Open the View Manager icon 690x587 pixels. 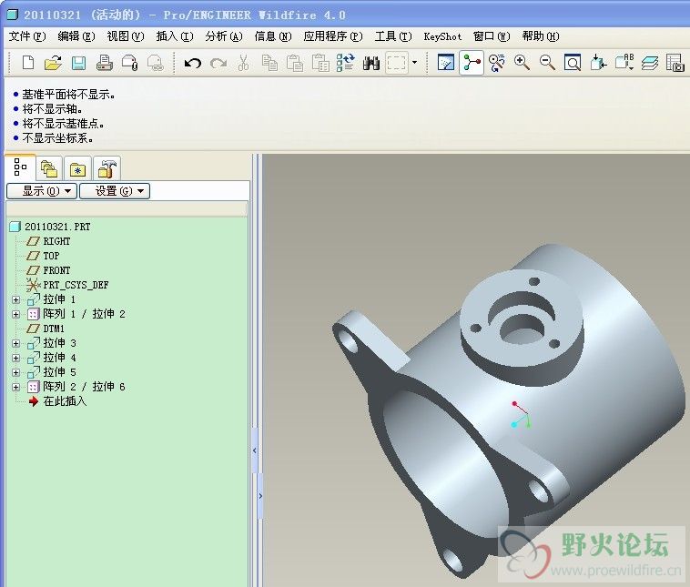click(x=675, y=63)
